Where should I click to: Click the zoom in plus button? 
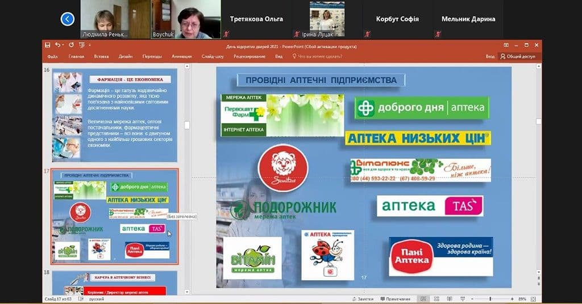point(512,299)
